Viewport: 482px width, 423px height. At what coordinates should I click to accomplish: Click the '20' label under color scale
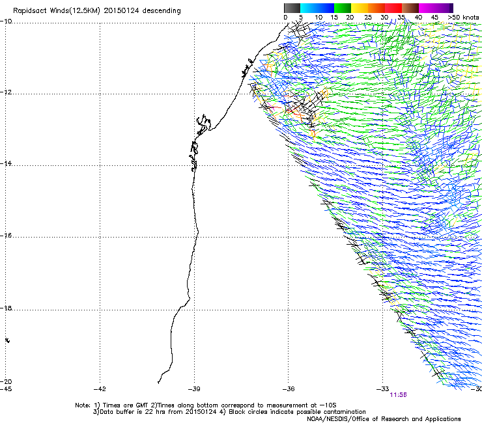pos(350,18)
